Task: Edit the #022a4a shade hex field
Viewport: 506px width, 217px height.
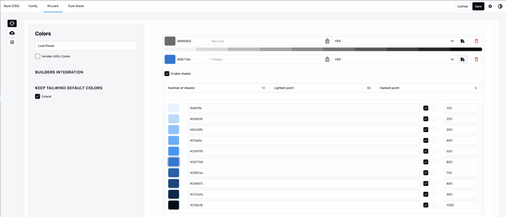Action: pos(304,194)
